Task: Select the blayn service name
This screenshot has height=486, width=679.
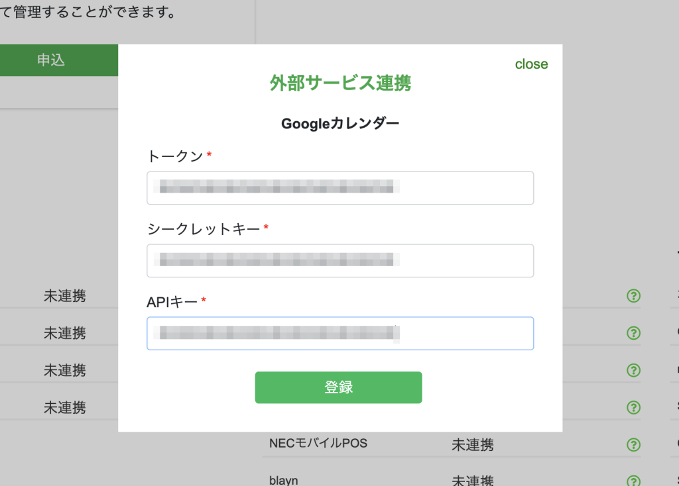Action: (283, 481)
